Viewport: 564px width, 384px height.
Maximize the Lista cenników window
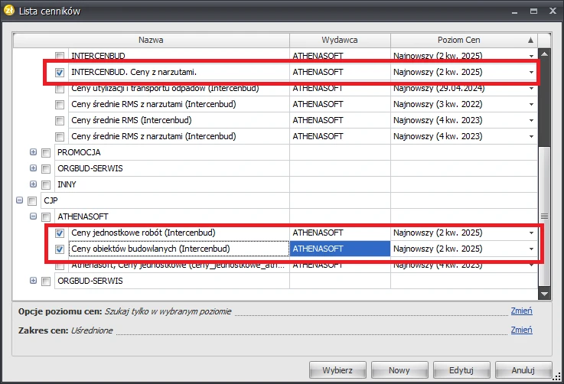point(534,11)
